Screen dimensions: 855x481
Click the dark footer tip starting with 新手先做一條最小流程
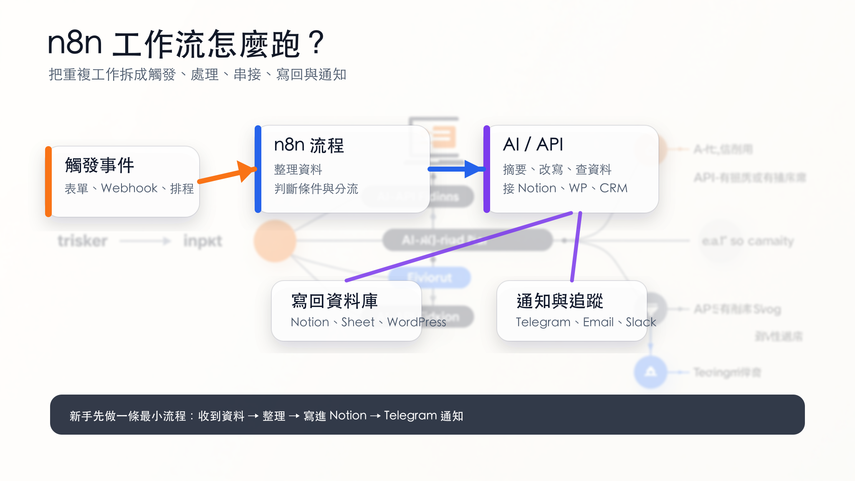[x=427, y=415]
